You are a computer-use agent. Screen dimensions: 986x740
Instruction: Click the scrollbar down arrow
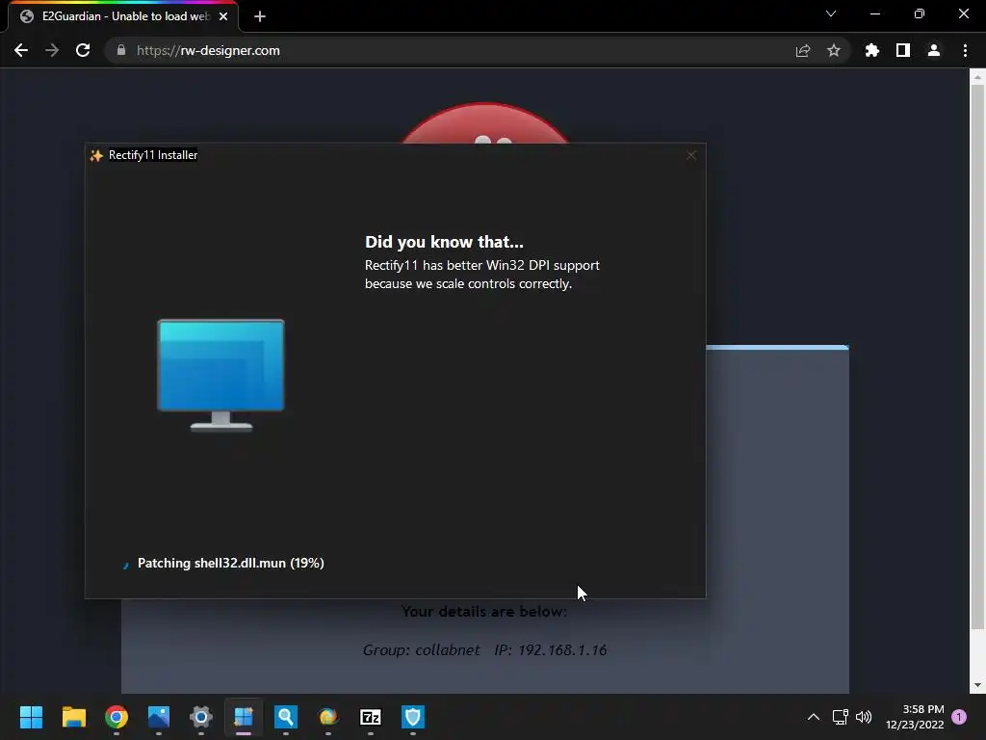977,685
